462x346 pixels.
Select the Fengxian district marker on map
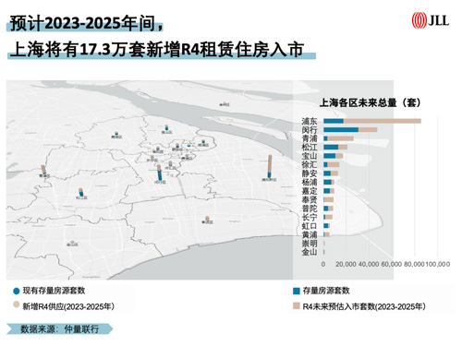coord(207,219)
